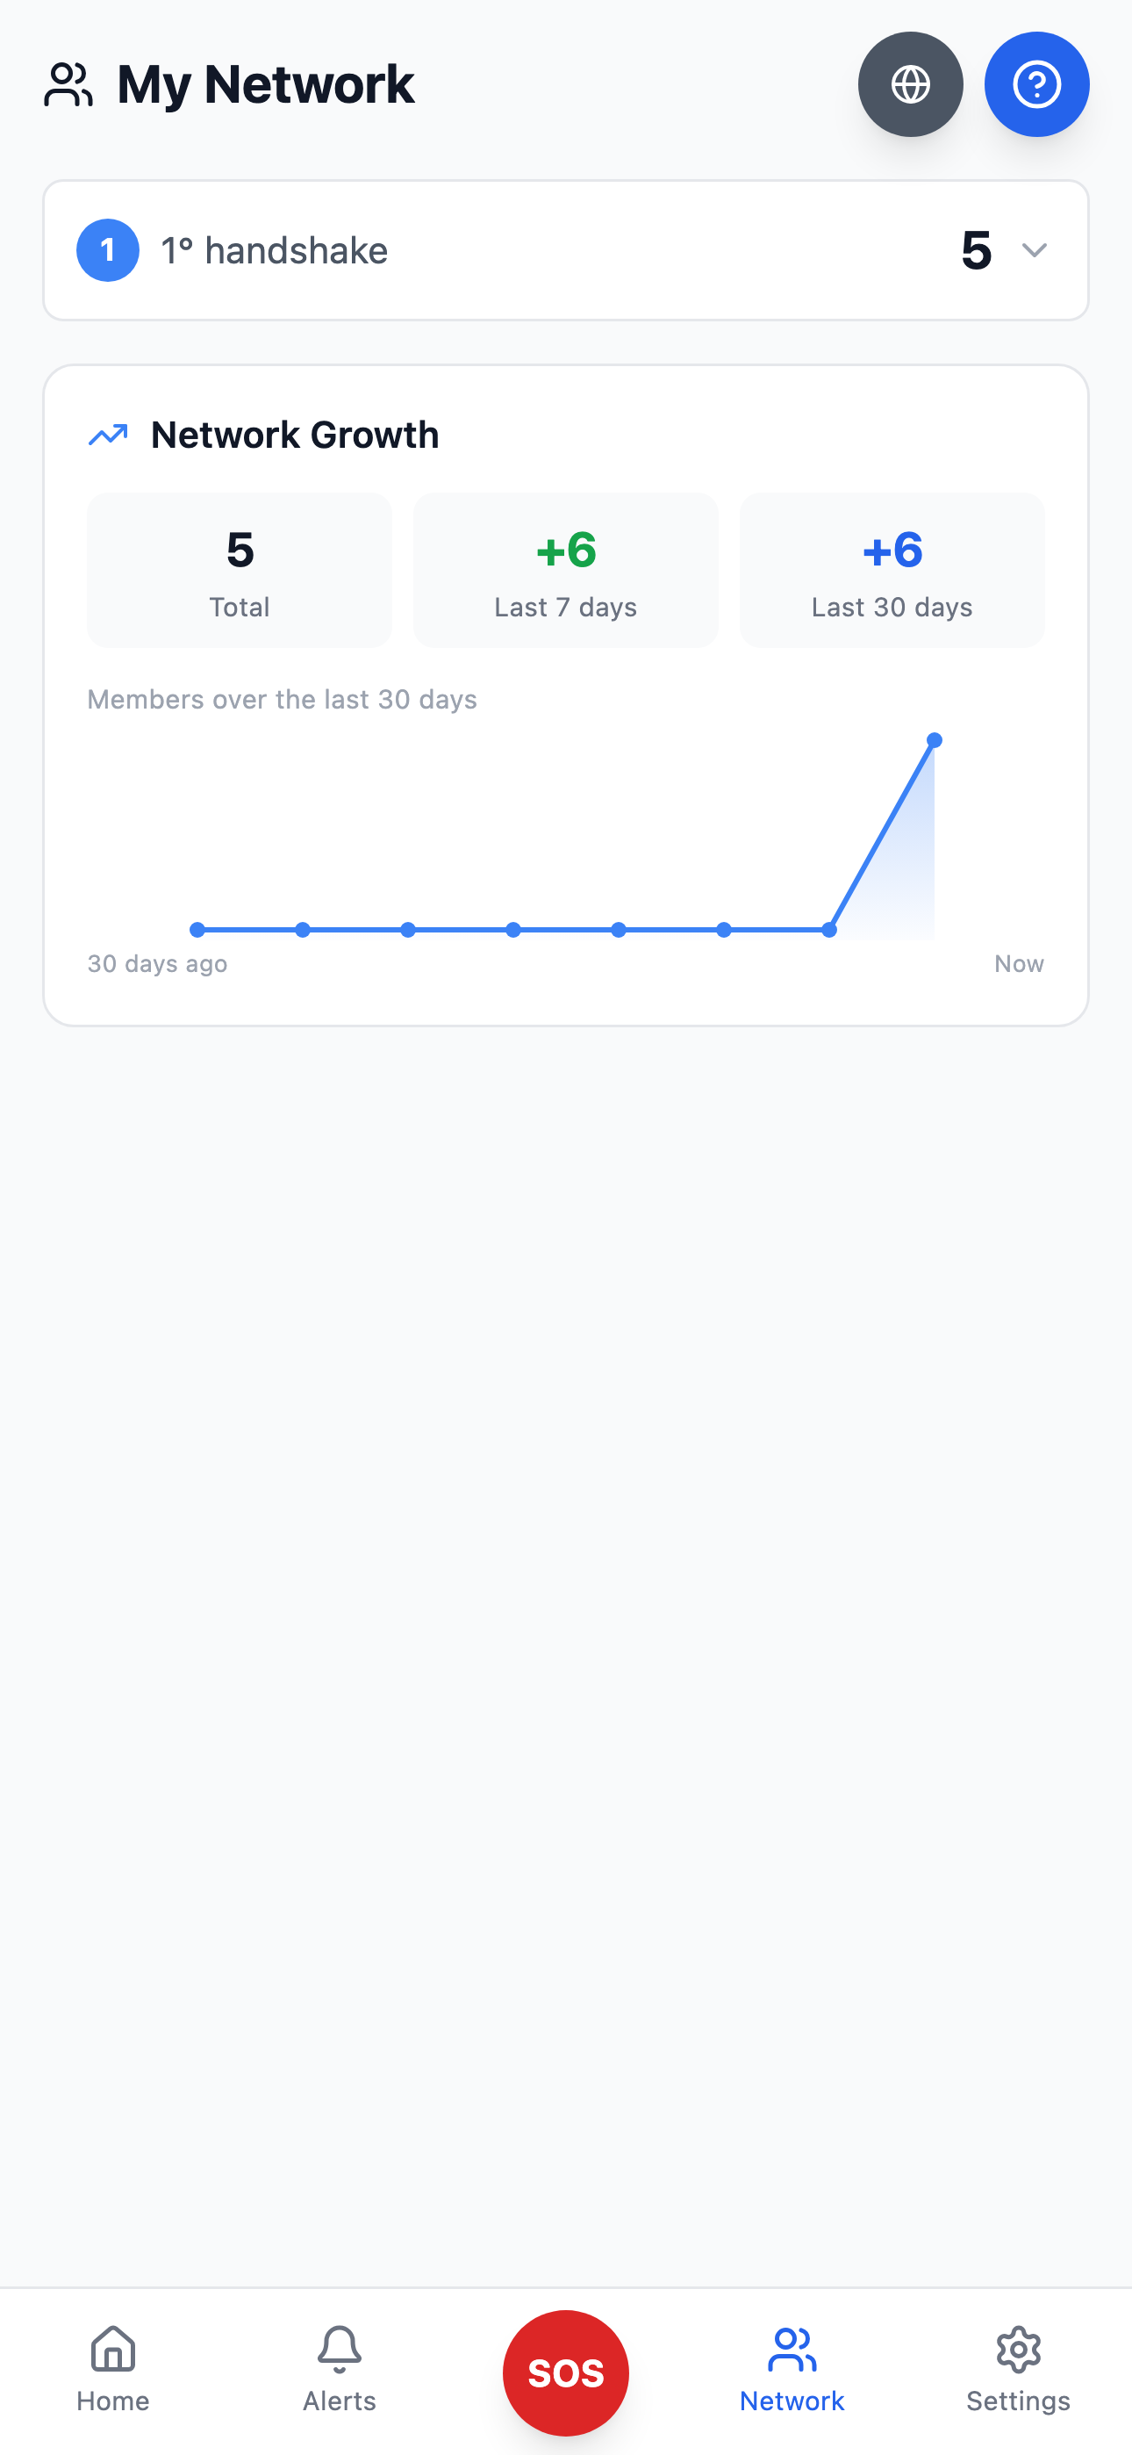Image resolution: width=1132 pixels, height=2455 pixels.
Task: Expand the 1° handshake chevron
Action: coord(1035,250)
